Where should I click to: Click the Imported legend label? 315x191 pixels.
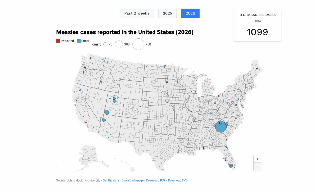coord(67,41)
